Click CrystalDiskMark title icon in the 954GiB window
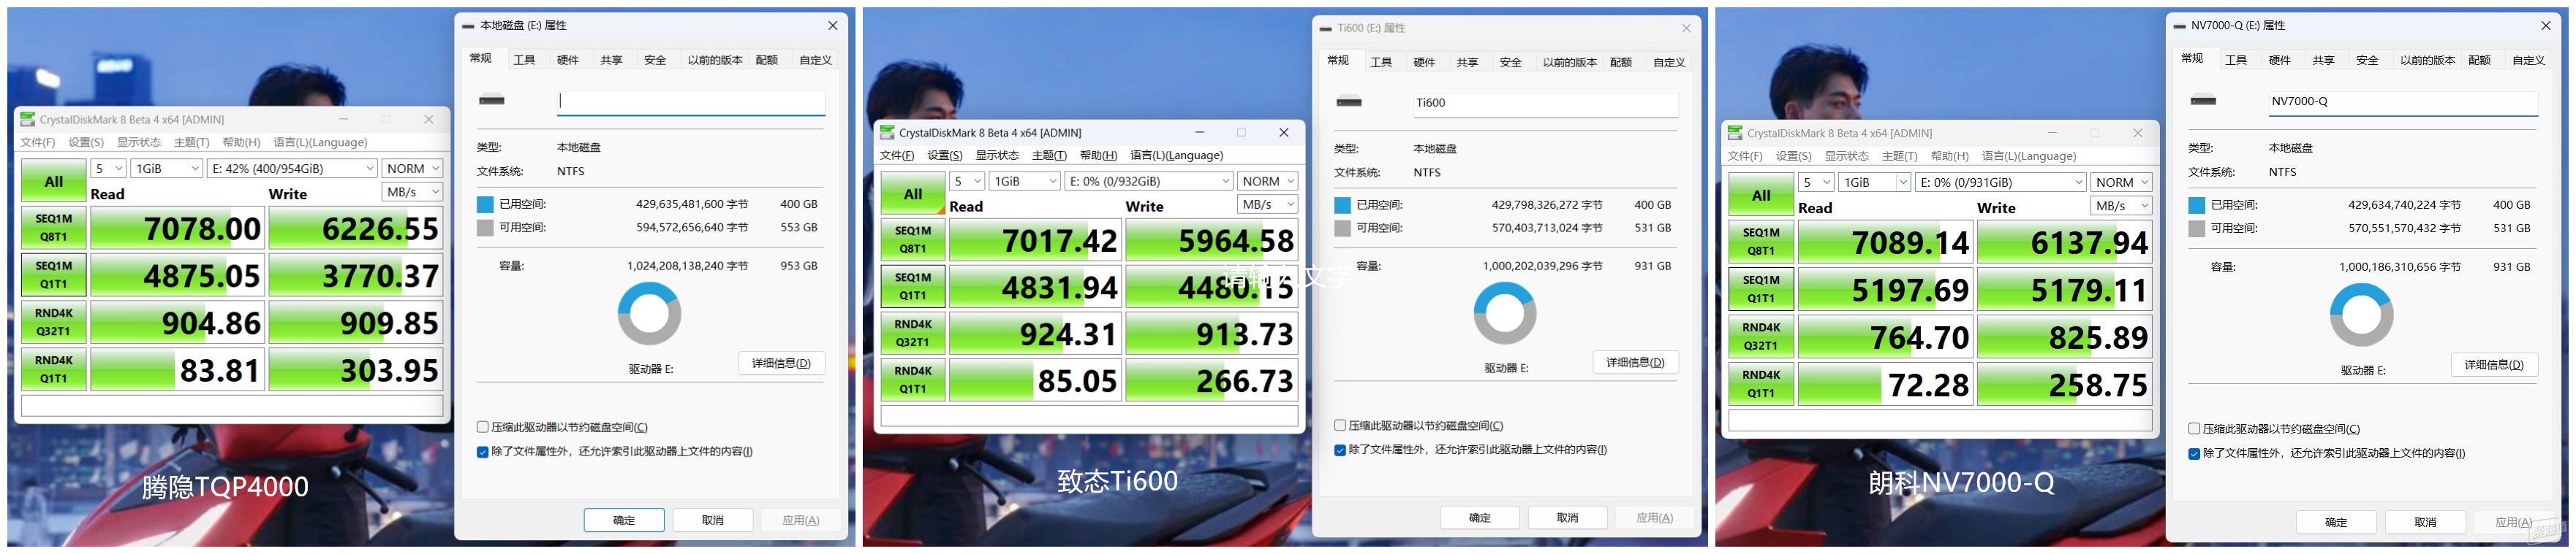Viewport: 2576px width, 554px height. point(28,120)
